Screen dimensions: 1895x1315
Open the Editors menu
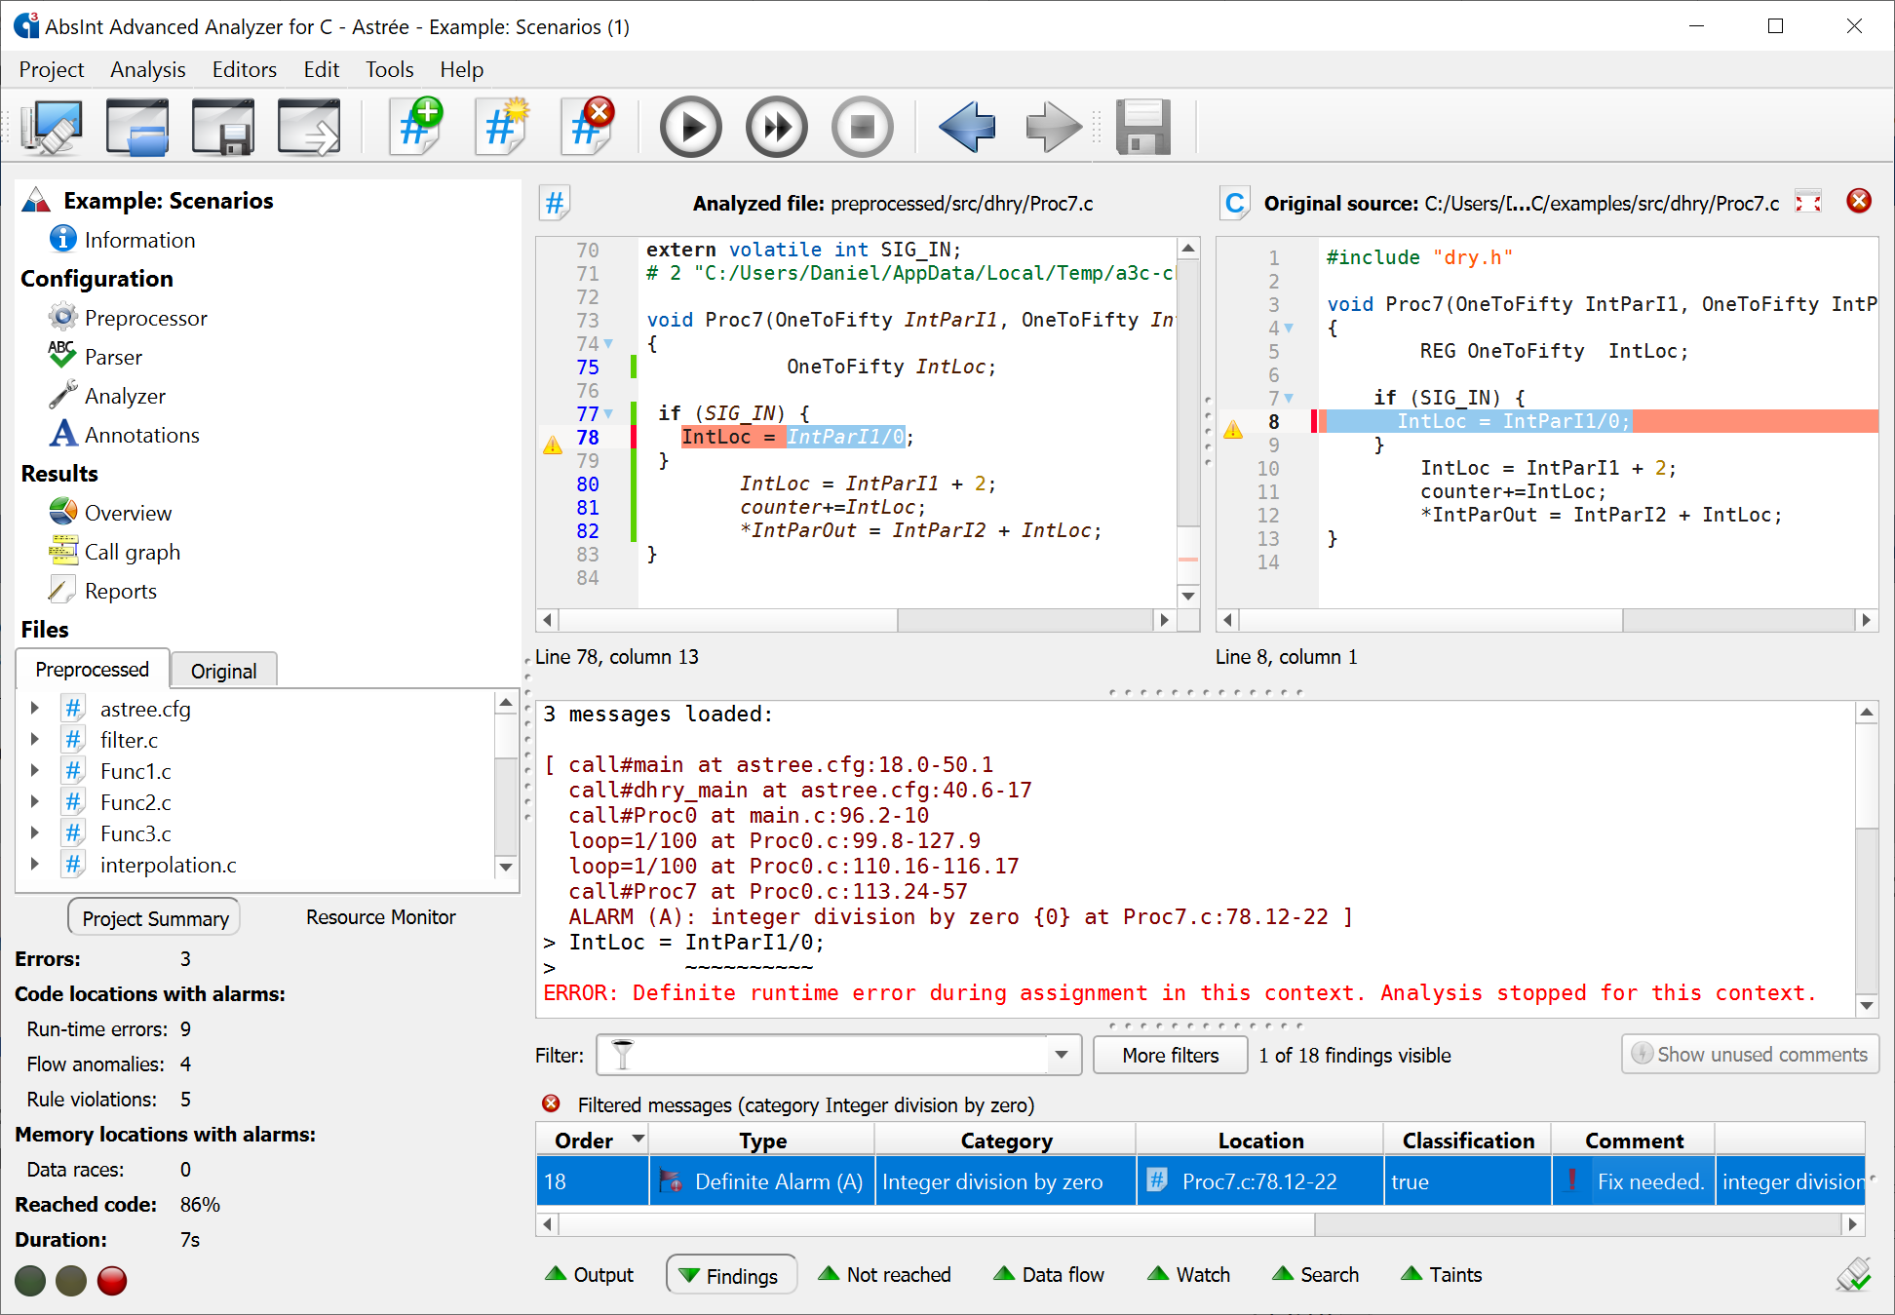coord(244,69)
